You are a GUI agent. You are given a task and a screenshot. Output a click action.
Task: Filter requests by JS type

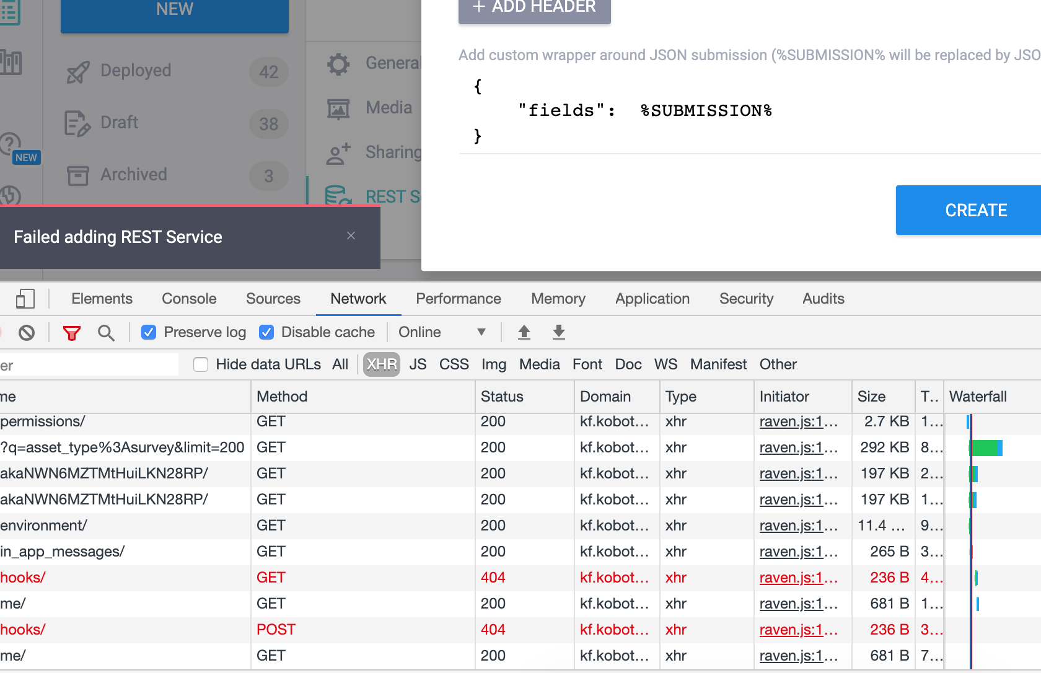click(x=418, y=364)
